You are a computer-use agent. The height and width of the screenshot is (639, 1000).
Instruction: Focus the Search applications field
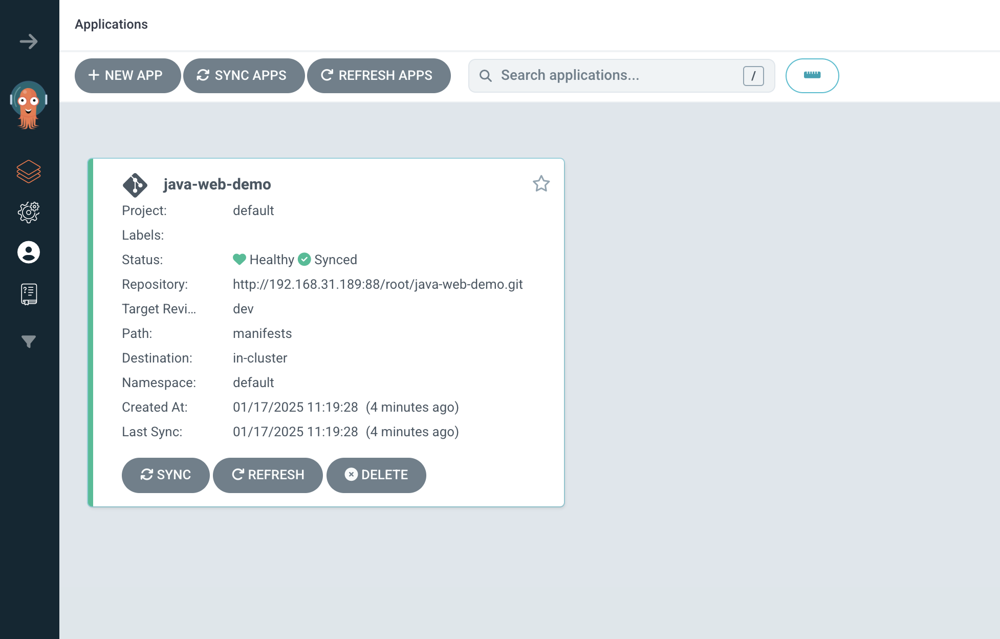coord(614,76)
